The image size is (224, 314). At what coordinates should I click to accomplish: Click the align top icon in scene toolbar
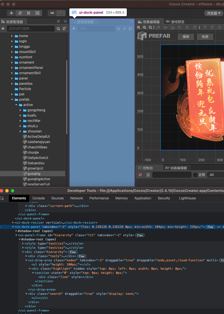[x=158, y=27]
